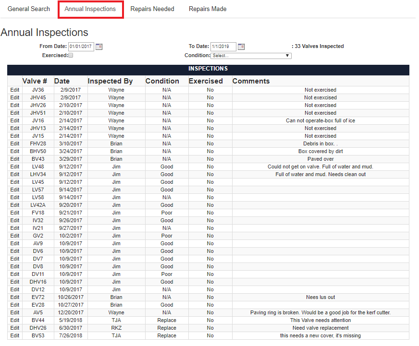The height and width of the screenshot is (346, 419).
Task: Edit the DHV26 inspection row
Action: tap(15, 328)
